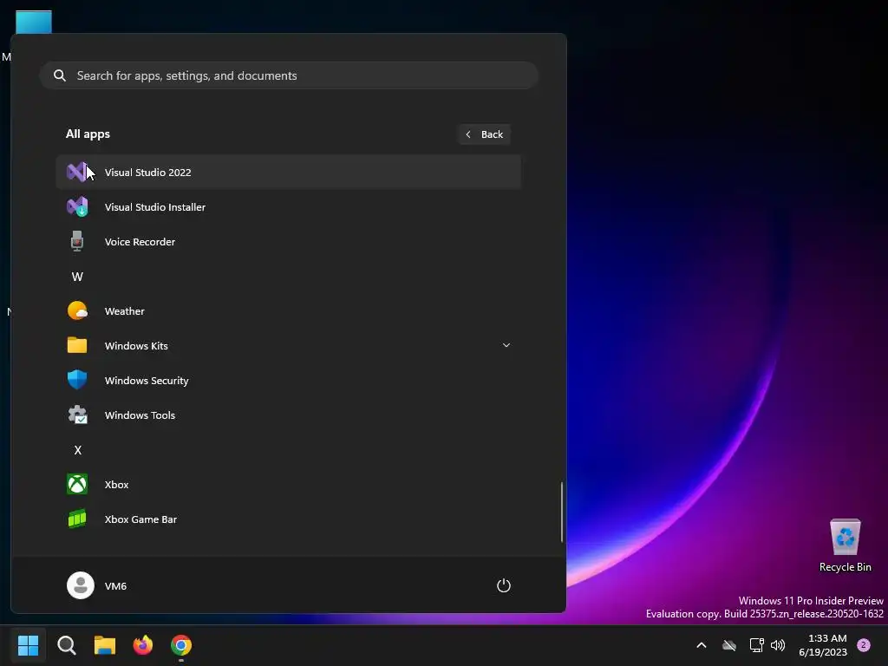Image resolution: width=888 pixels, height=666 pixels.
Task: Launch Firefox from the taskbar
Action: tap(143, 645)
